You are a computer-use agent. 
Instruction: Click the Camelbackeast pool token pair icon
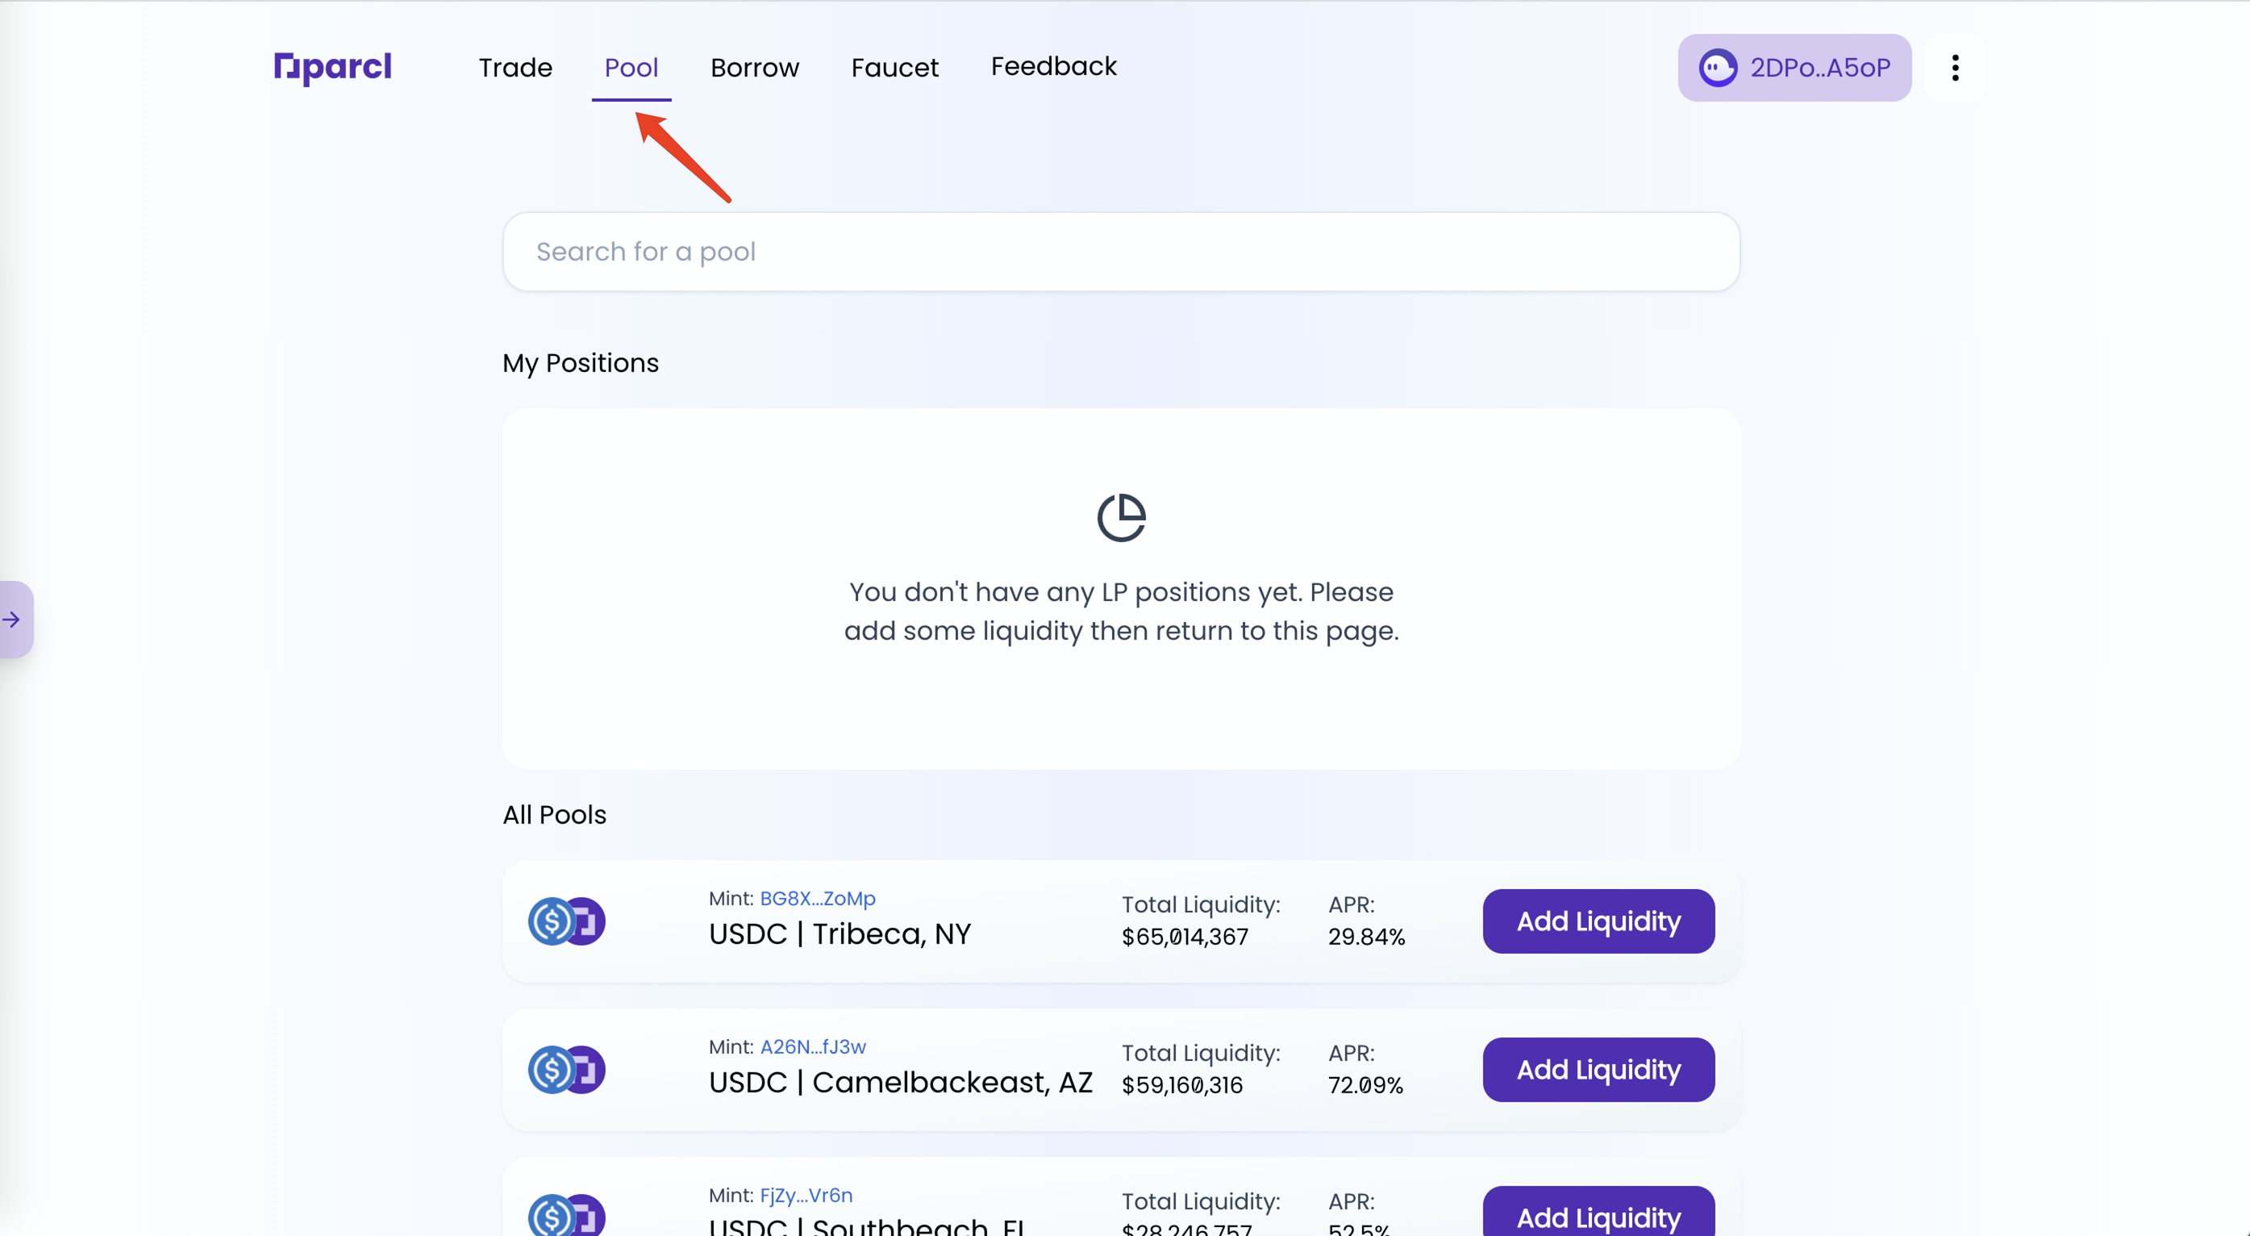click(x=566, y=1070)
